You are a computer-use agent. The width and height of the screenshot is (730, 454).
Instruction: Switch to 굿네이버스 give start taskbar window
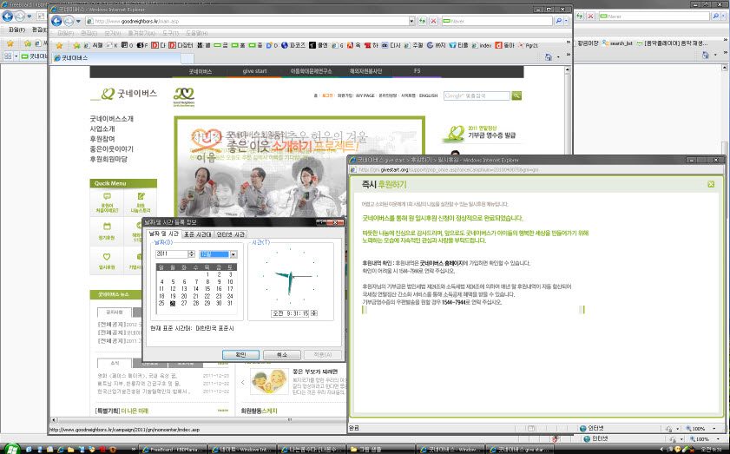(520, 450)
